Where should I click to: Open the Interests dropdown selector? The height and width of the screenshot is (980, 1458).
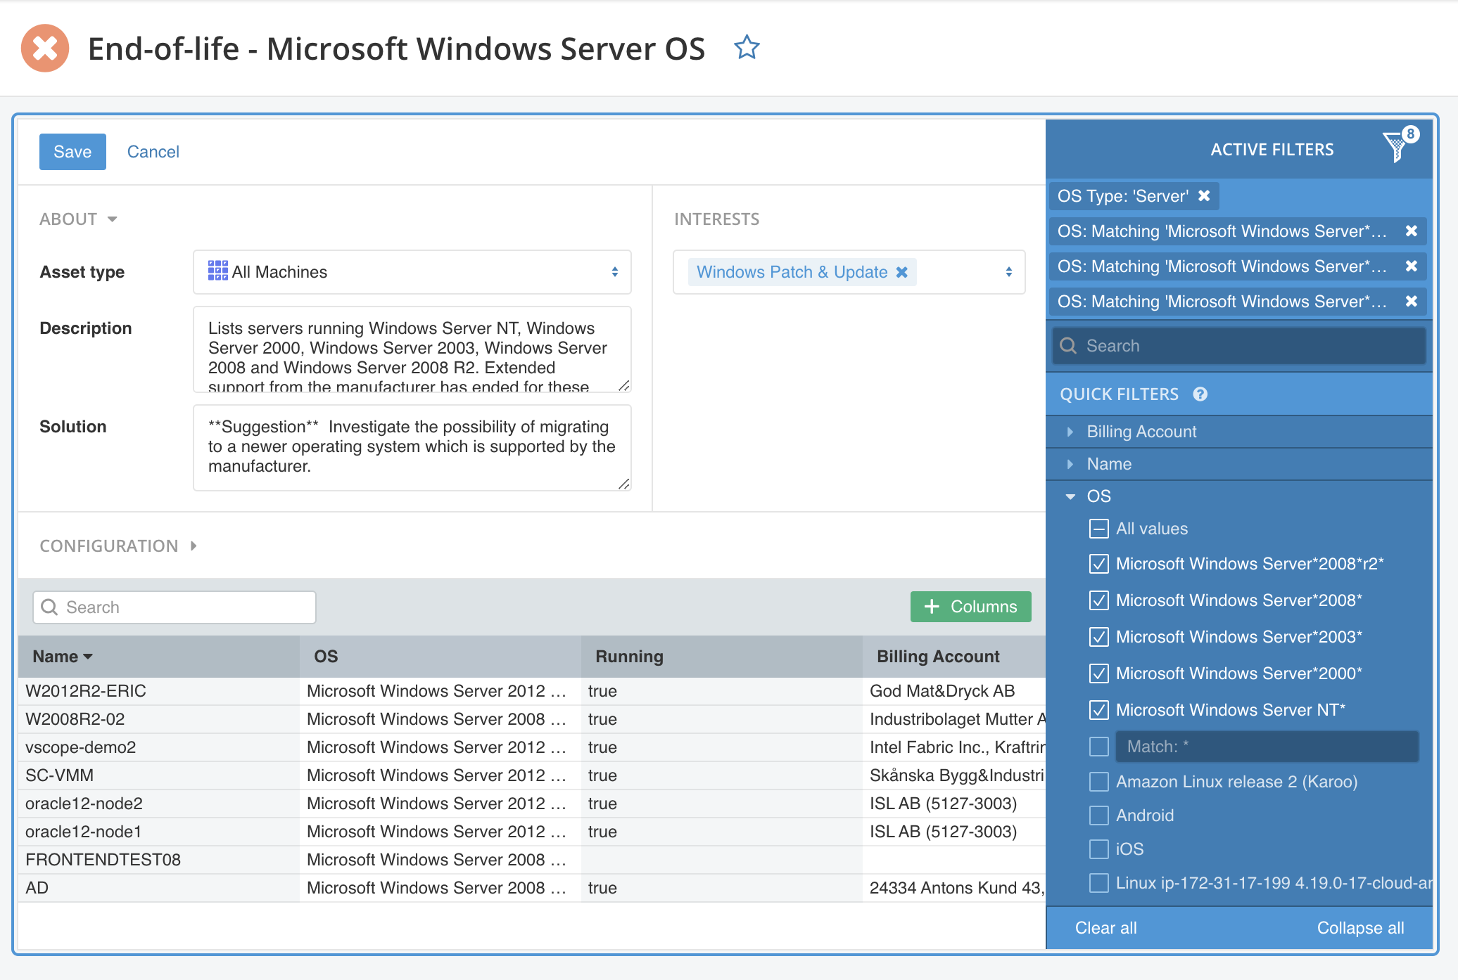coord(1008,271)
